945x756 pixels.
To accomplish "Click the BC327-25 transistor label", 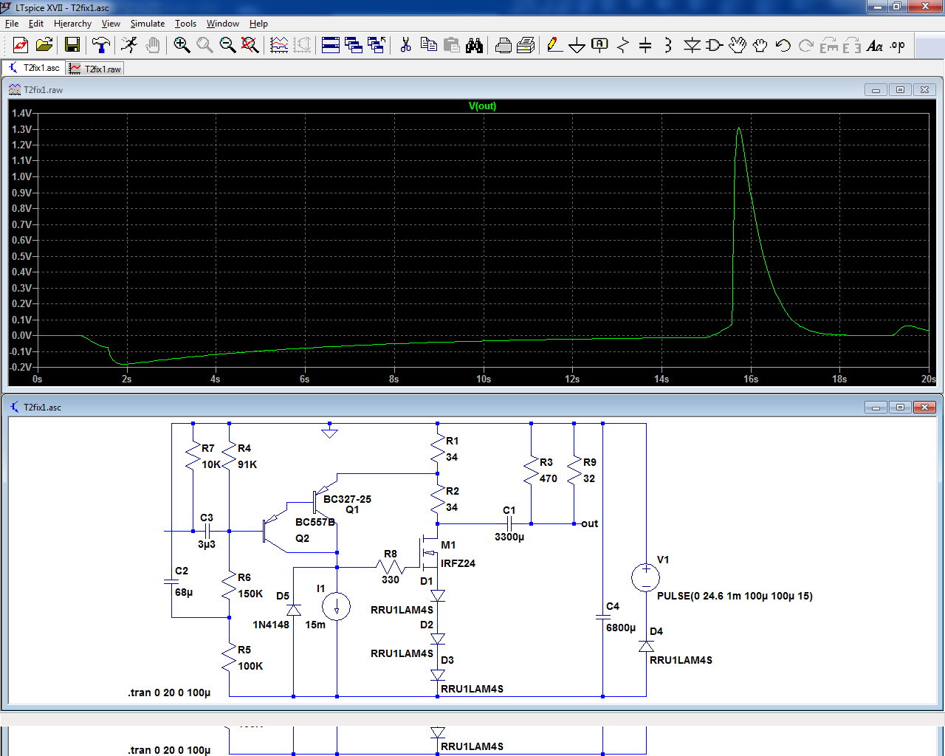I will pyautogui.click(x=347, y=499).
